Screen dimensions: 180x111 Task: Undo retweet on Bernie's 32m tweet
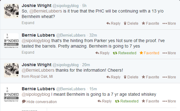[x=125, y=53]
